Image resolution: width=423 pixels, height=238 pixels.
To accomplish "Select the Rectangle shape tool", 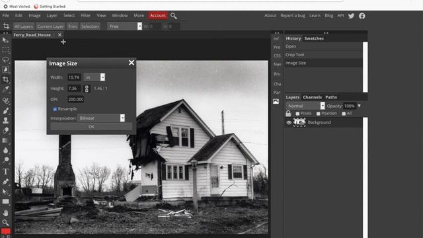I will tap(5, 202).
